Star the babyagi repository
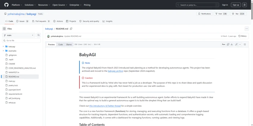253x126 pixels. (238, 14)
